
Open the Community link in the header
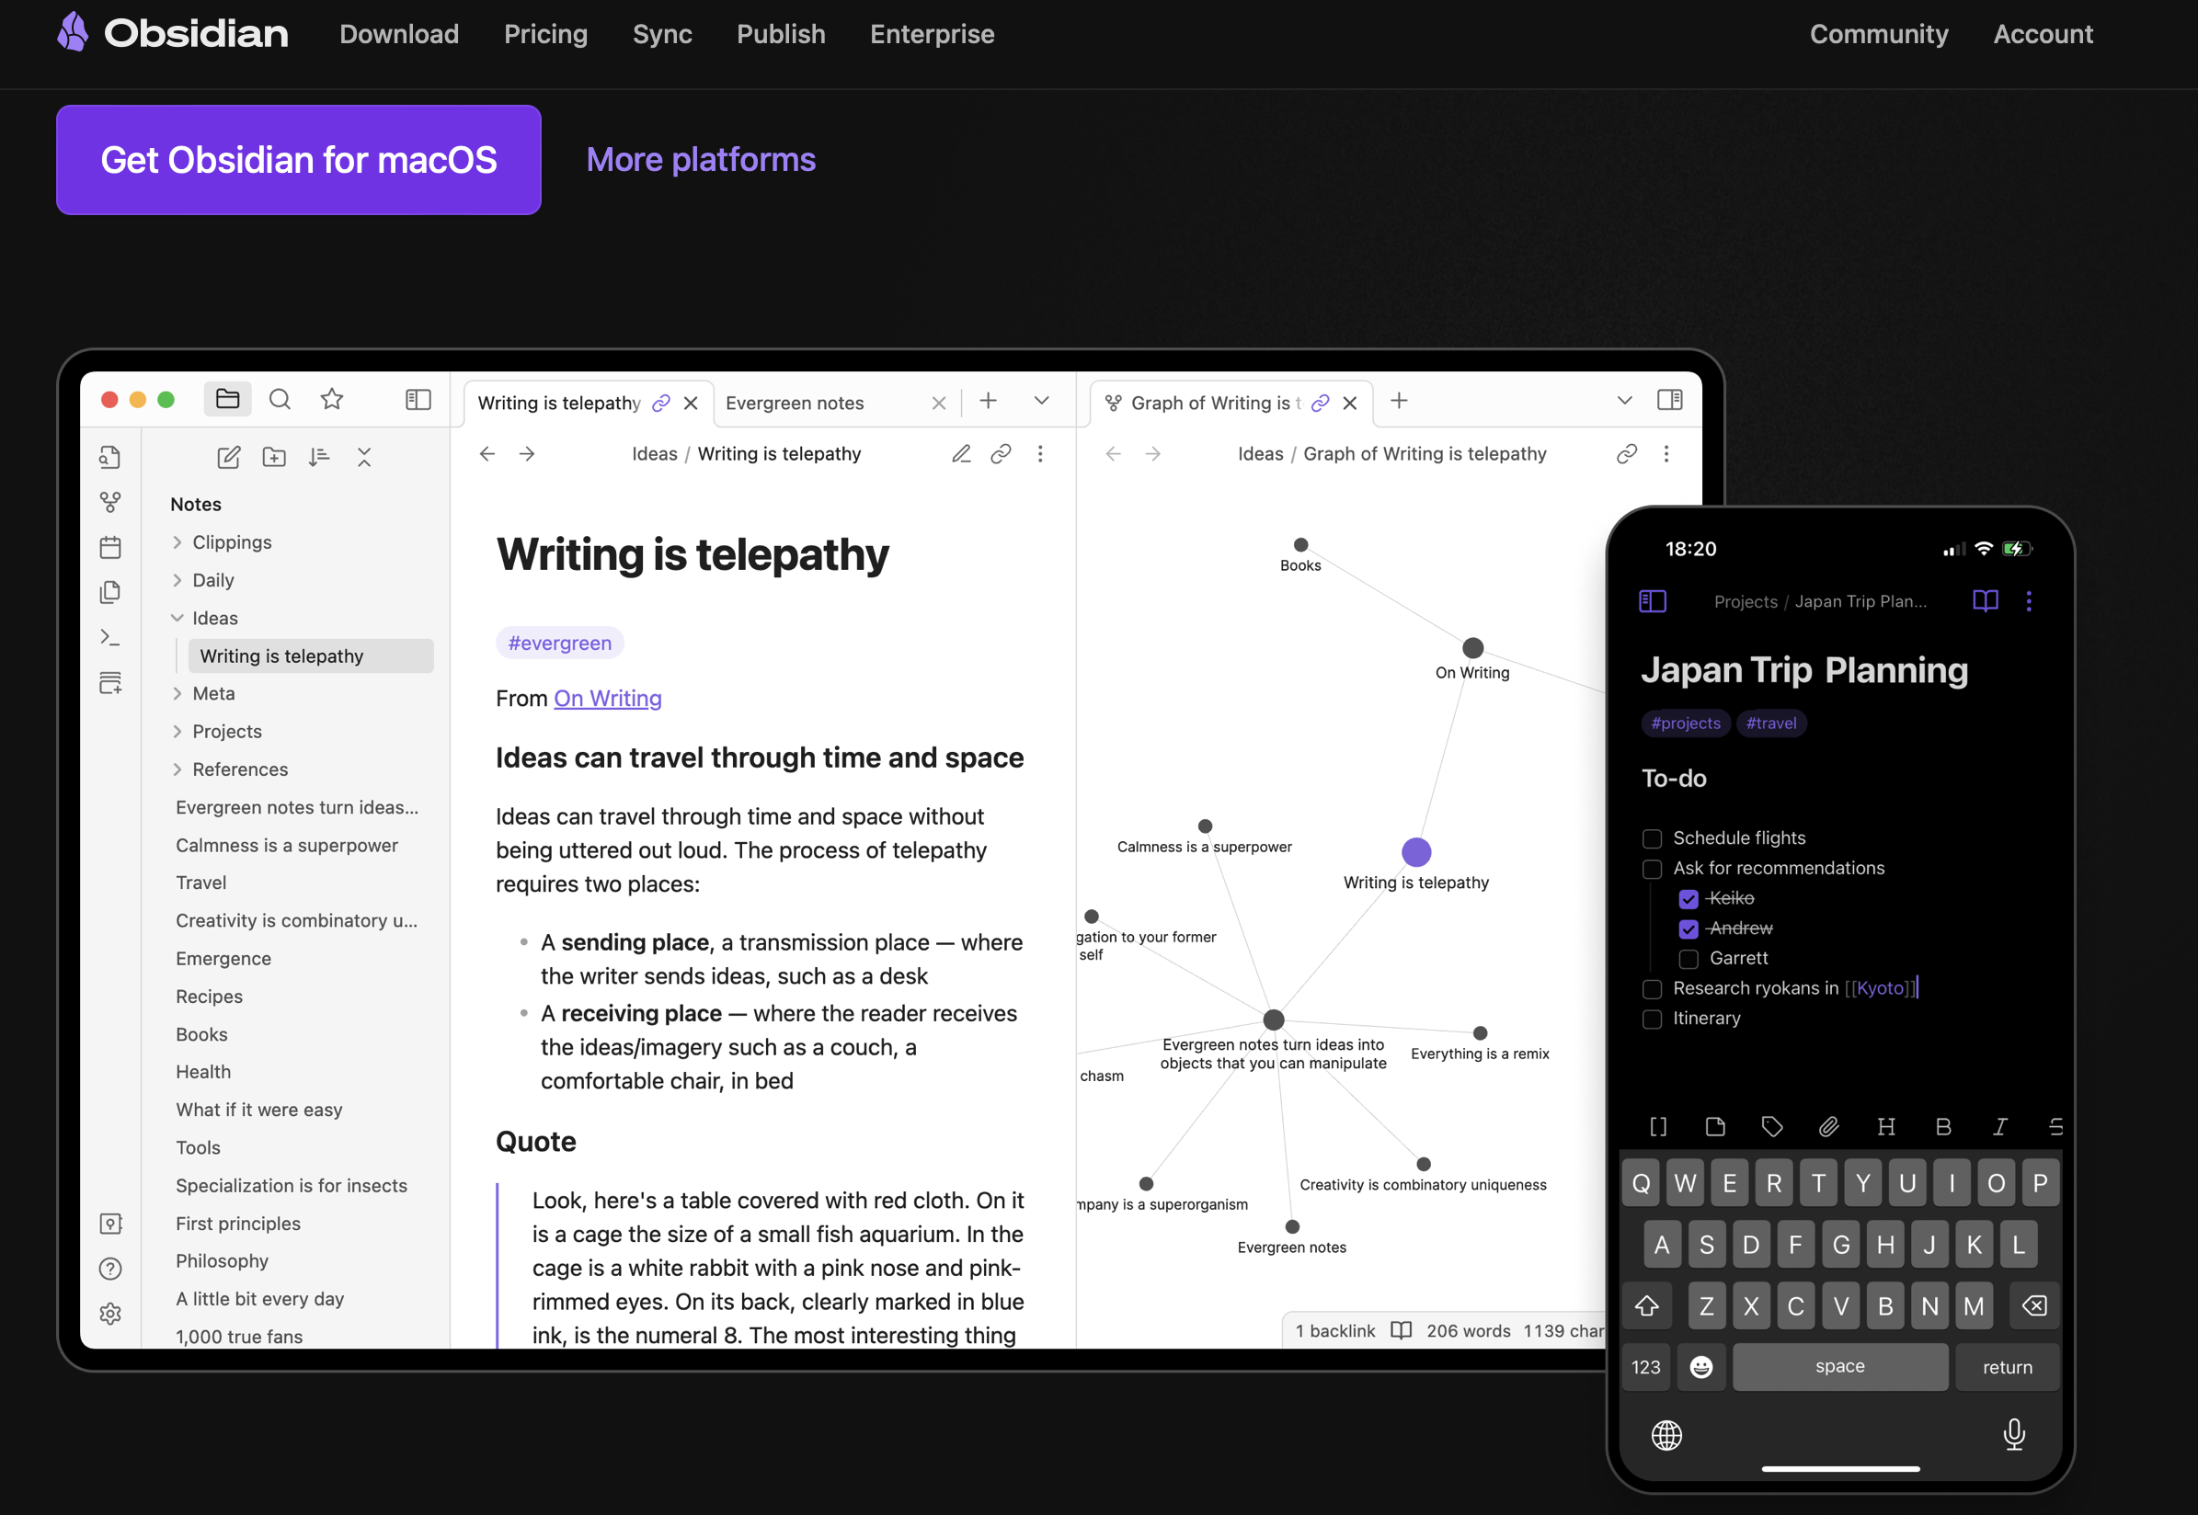point(1879,34)
